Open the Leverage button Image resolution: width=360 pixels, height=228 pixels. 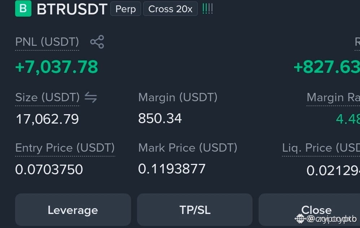73,210
